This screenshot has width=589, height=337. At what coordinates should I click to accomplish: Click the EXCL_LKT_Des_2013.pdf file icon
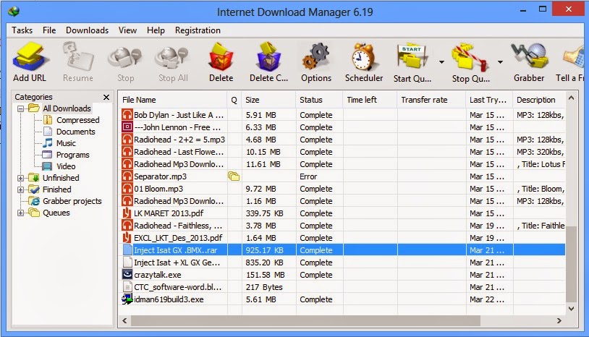127,237
